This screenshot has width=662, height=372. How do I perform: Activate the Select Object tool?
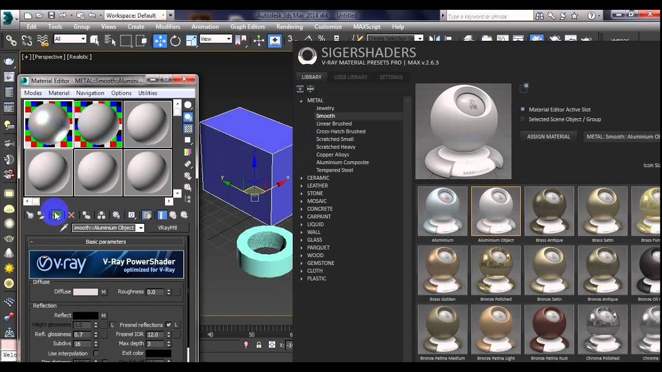(x=95, y=40)
